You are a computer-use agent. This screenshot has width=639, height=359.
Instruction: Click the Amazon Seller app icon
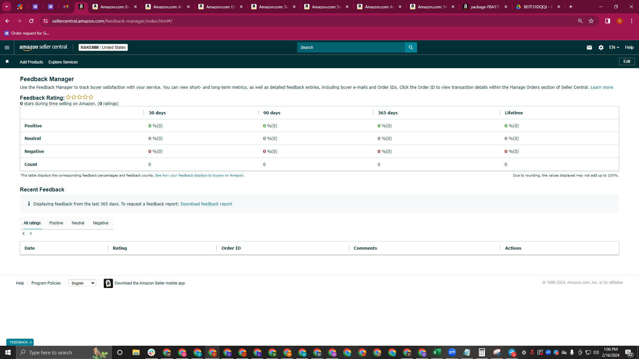[108, 283]
